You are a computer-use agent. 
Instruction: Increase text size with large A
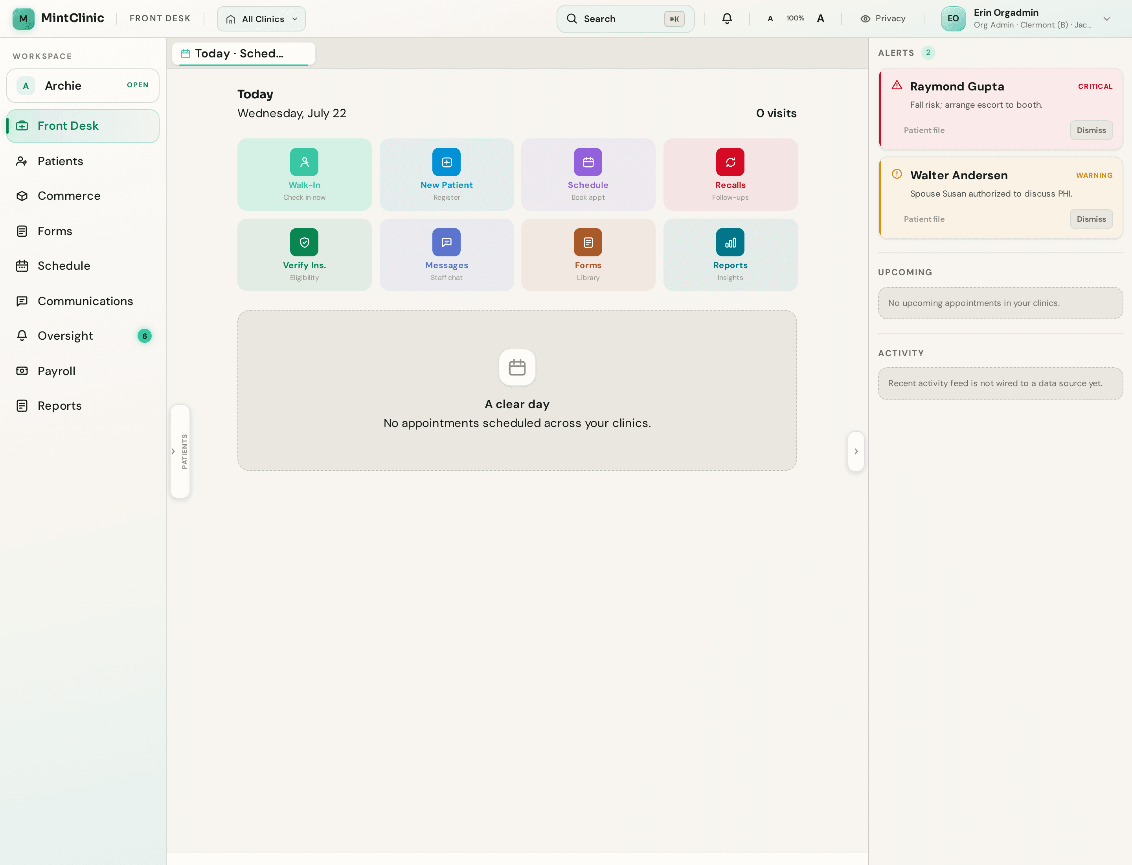[x=821, y=18]
